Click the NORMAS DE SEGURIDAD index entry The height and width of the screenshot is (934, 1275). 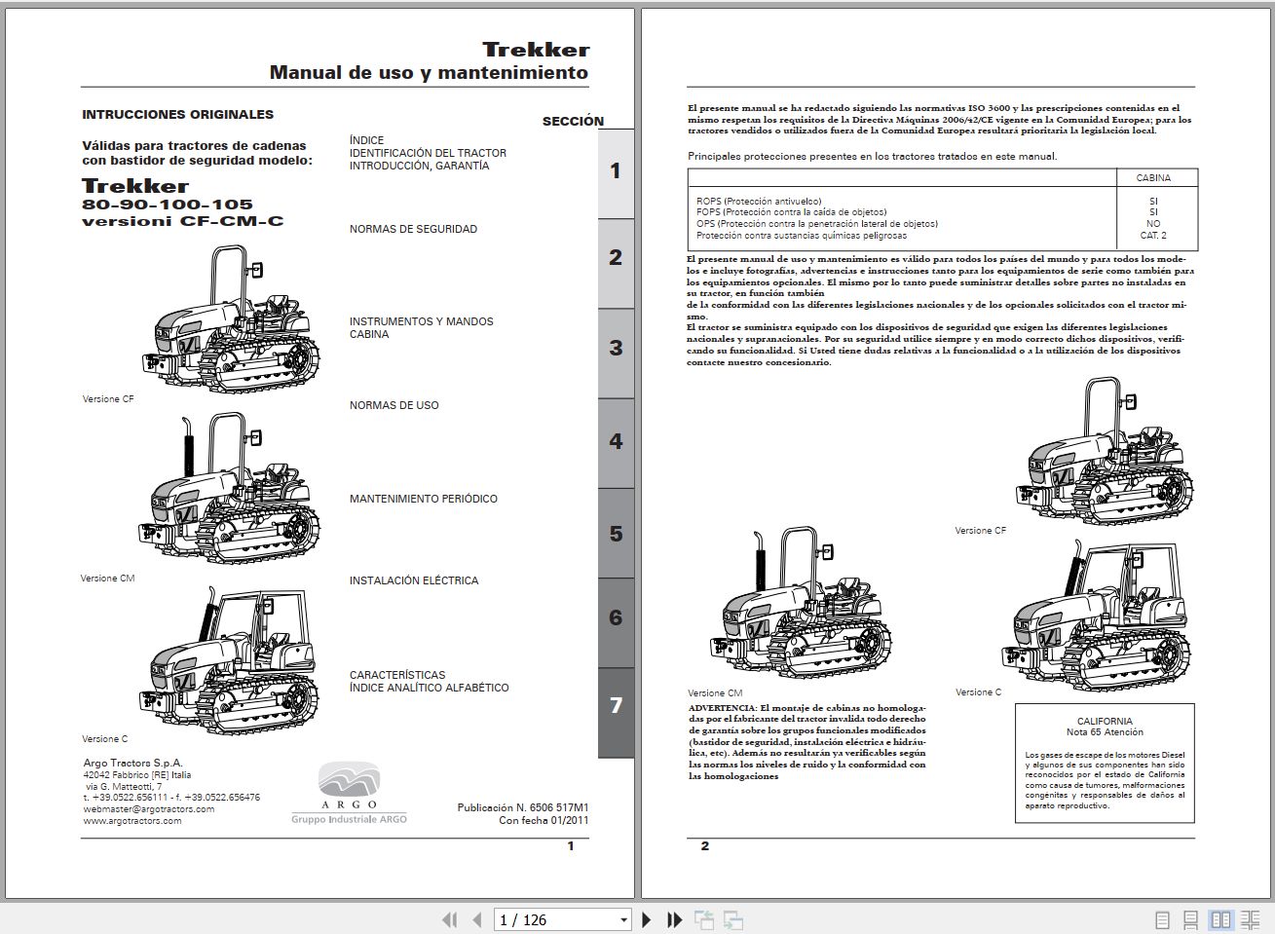point(413,230)
